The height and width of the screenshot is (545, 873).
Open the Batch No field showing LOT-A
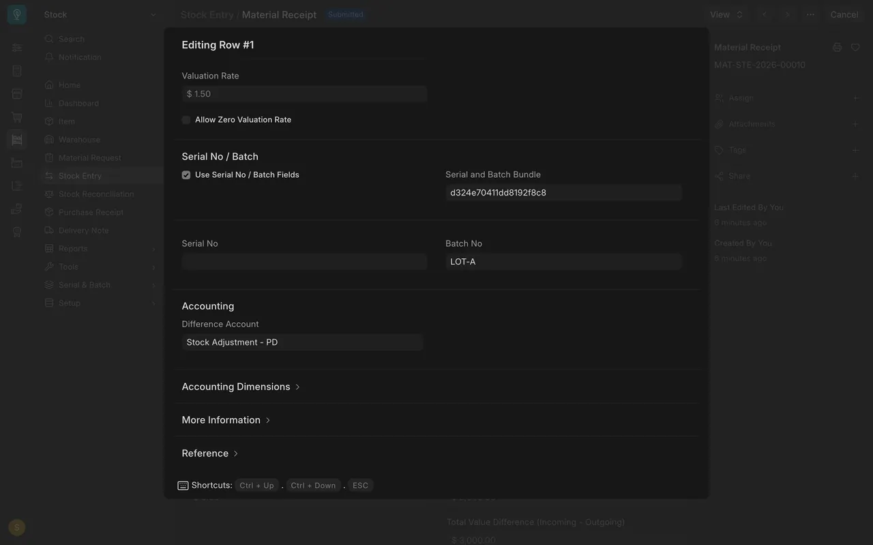[x=563, y=262]
